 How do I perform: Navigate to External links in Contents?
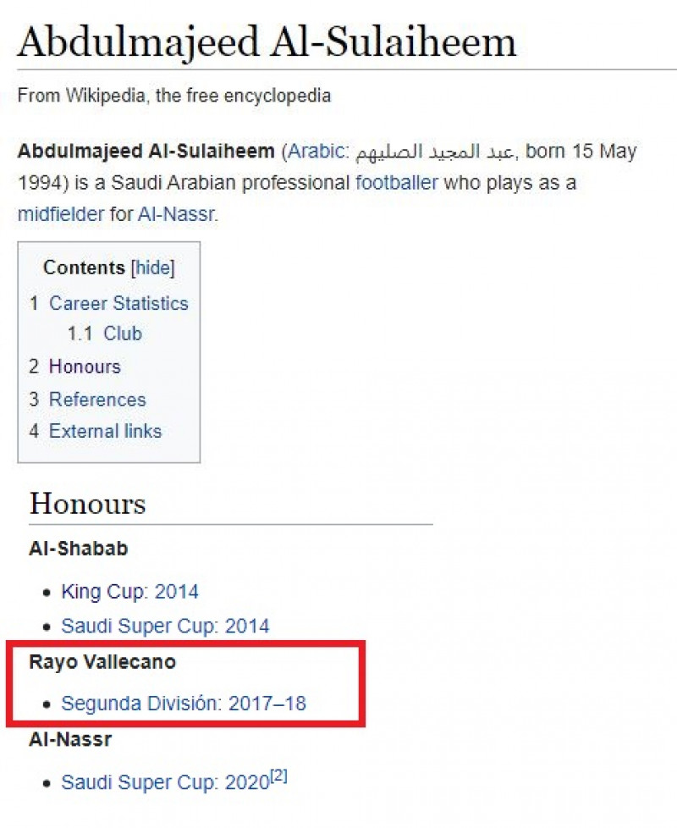pyautogui.click(x=105, y=431)
